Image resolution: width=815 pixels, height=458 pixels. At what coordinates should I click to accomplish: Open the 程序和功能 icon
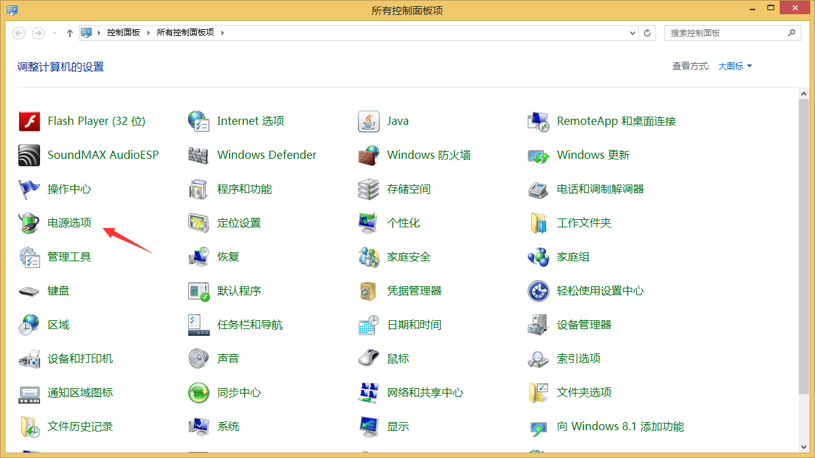click(198, 189)
